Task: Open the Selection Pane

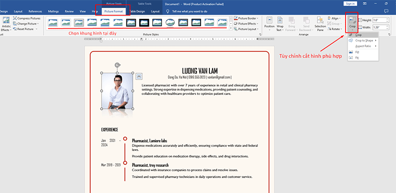Action: tap(320, 24)
